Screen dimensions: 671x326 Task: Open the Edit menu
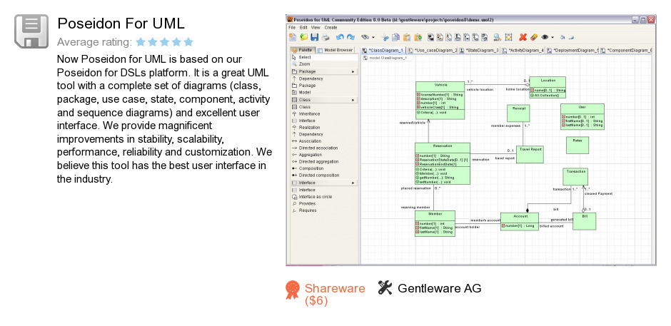coord(303,27)
